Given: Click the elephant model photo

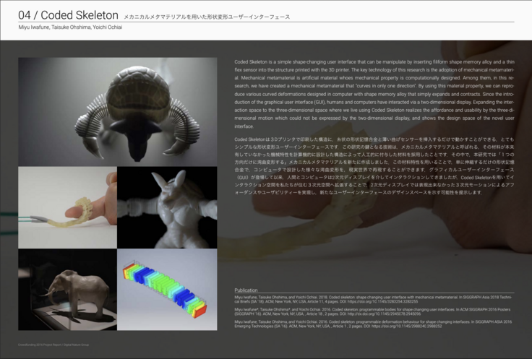Looking at the screenshot, I should (x=67, y=288).
